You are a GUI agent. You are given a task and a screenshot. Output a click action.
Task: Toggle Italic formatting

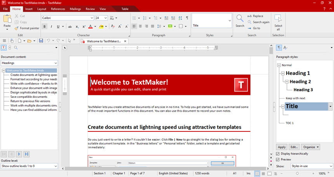point(51,27)
